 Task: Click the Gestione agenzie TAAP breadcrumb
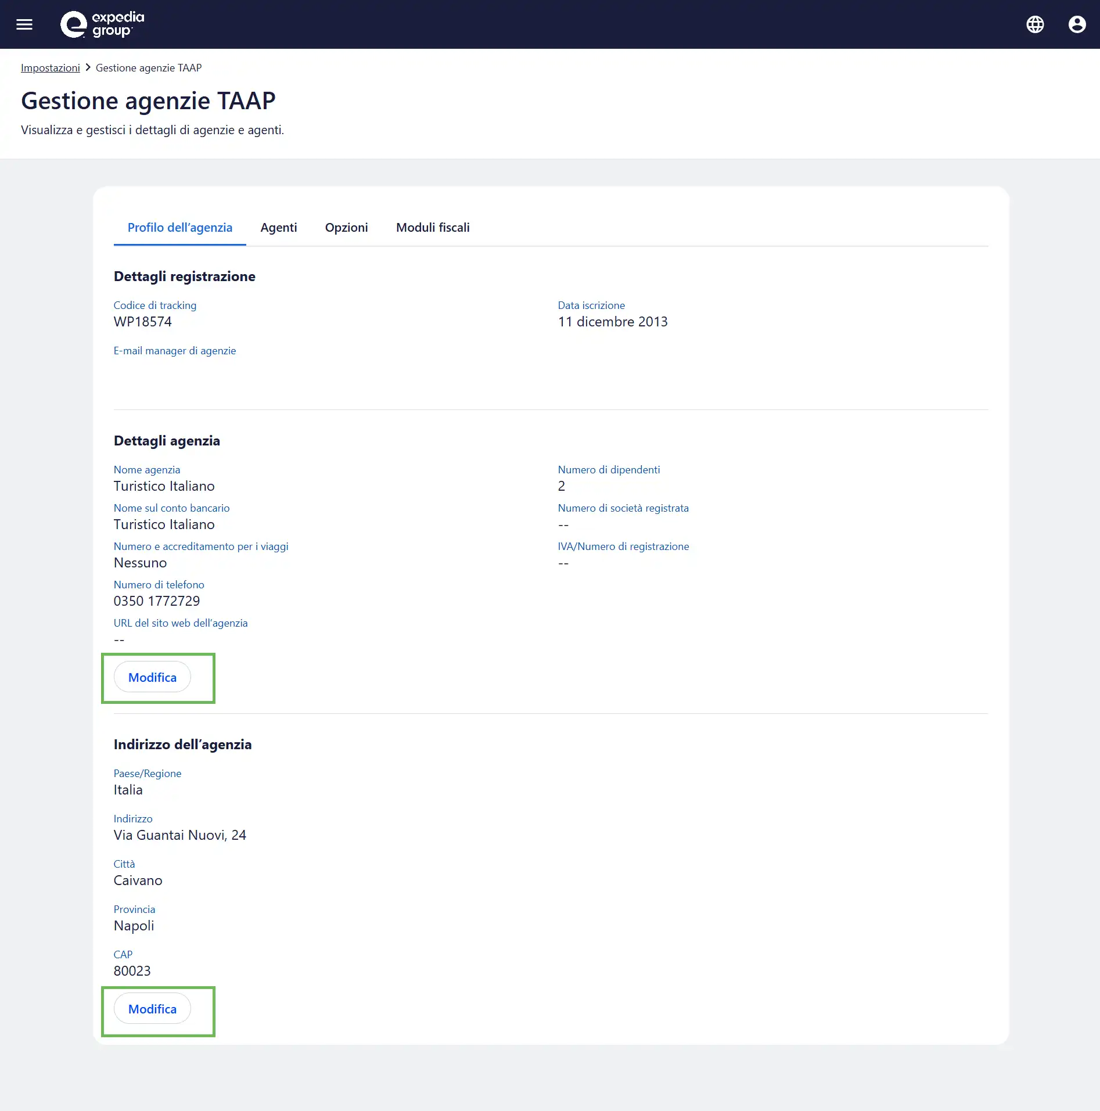[x=148, y=67]
